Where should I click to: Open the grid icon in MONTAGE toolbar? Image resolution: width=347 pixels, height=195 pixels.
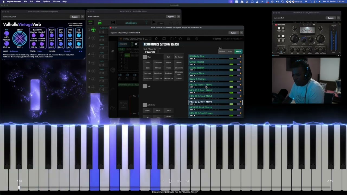click(188, 39)
